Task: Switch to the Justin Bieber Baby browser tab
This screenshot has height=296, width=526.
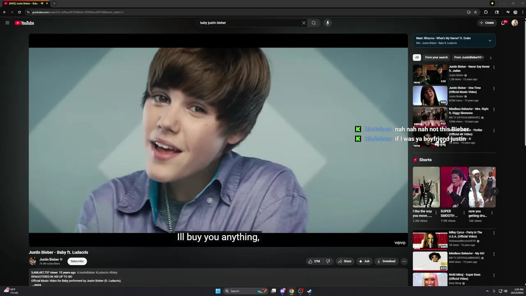Action: coord(25,3)
